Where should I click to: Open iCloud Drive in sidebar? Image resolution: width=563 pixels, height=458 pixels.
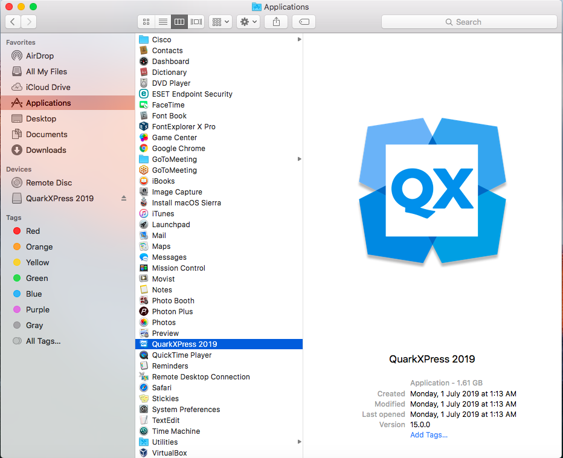68,87
